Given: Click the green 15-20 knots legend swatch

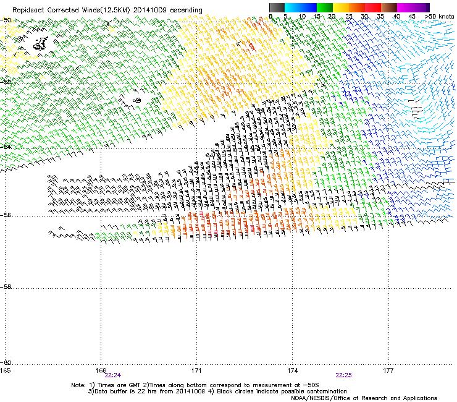Looking at the screenshot, I should [x=325, y=7].
